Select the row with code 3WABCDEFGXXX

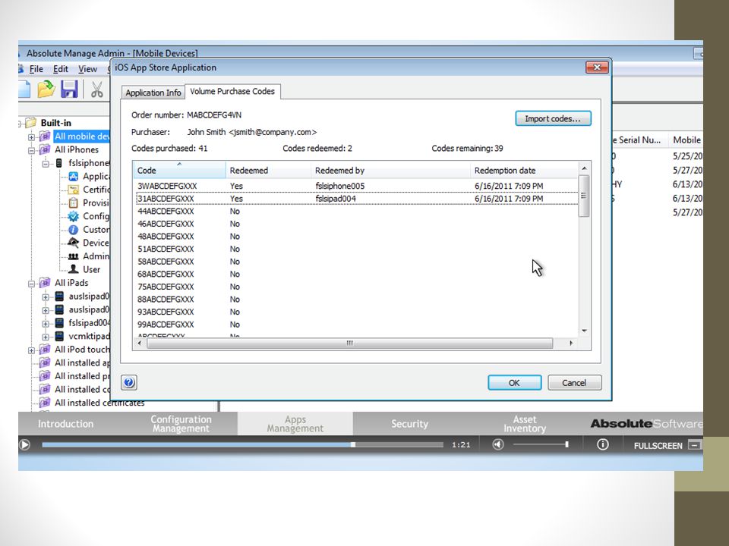click(x=355, y=186)
